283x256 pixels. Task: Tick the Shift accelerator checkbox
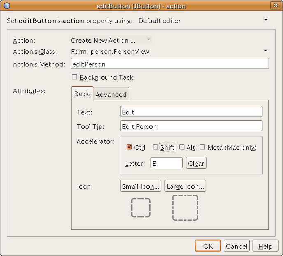click(x=155, y=147)
